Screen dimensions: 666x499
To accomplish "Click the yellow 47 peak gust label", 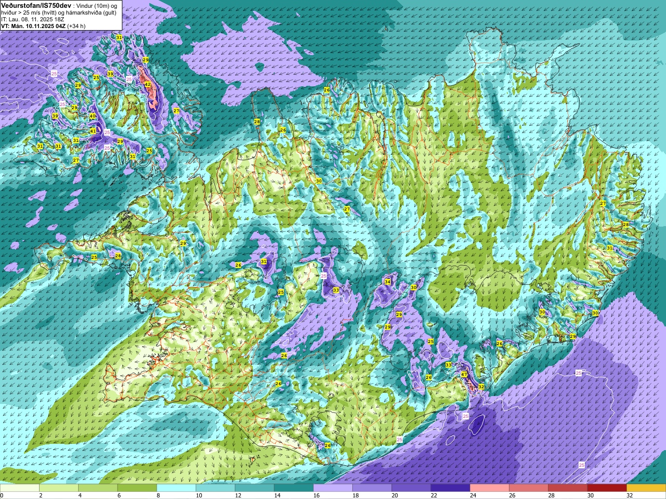I will click(464, 374).
